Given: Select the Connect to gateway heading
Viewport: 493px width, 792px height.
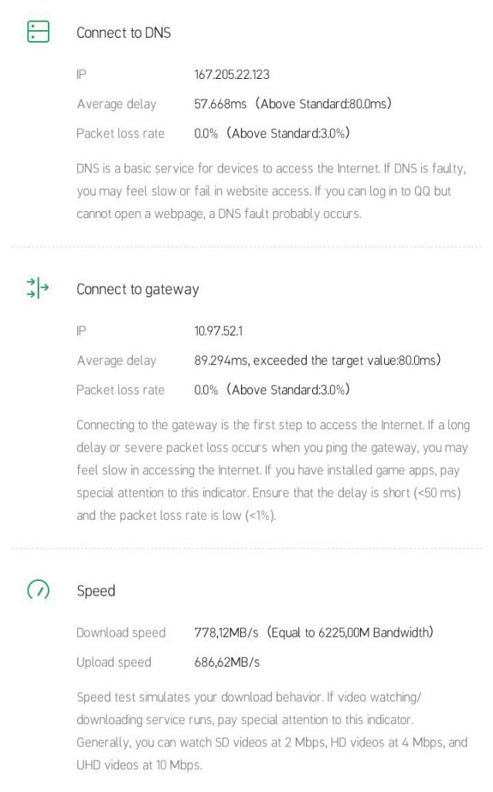Looking at the screenshot, I should [138, 289].
